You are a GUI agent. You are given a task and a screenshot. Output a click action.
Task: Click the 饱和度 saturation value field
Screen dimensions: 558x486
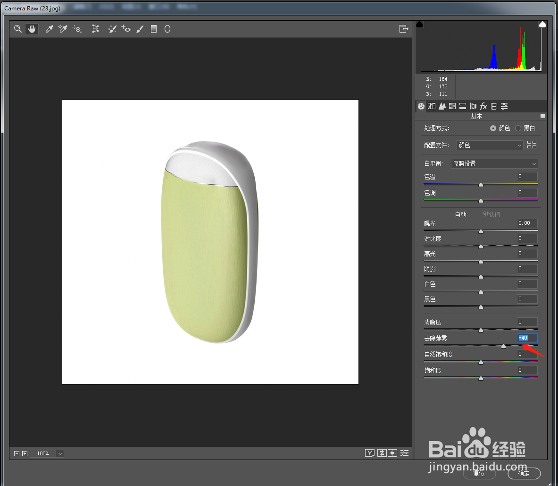[527, 370]
